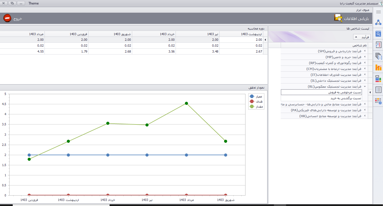Screen dimensions: 383x206
Task: Click بازیابی اطلاعات data retrieval button
Action: tap(353, 19)
